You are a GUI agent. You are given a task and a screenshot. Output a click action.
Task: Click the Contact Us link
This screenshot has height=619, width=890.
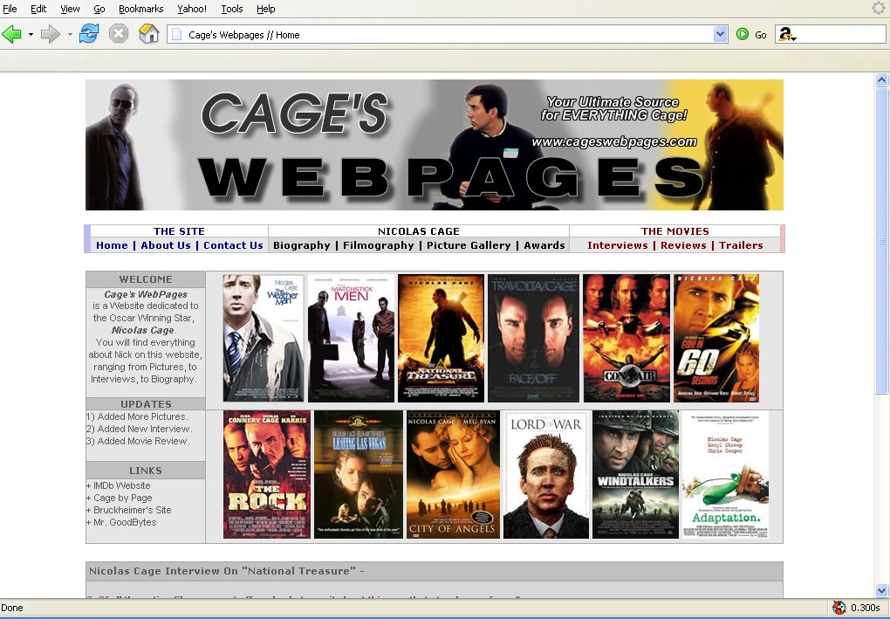233,245
